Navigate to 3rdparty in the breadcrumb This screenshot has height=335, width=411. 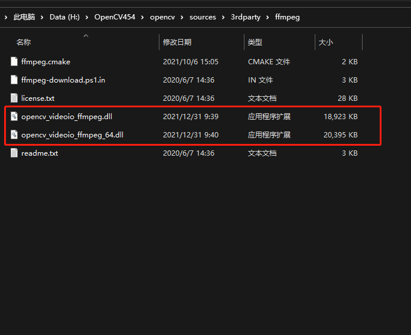246,17
